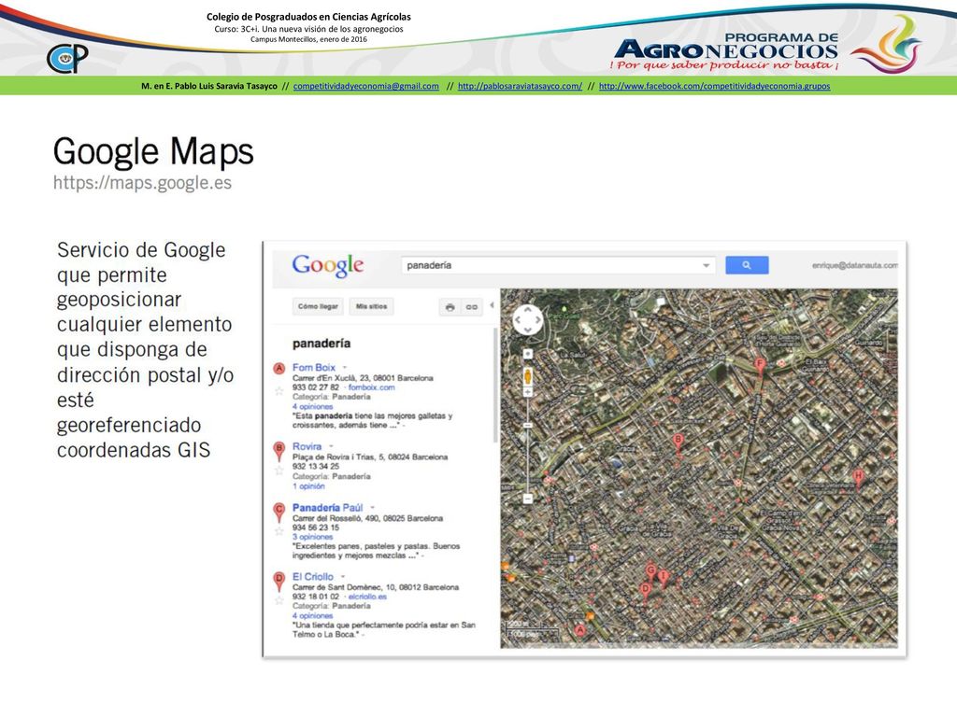This screenshot has width=957, height=717.
Task: Open the Rovira result link
Action: click(x=307, y=446)
